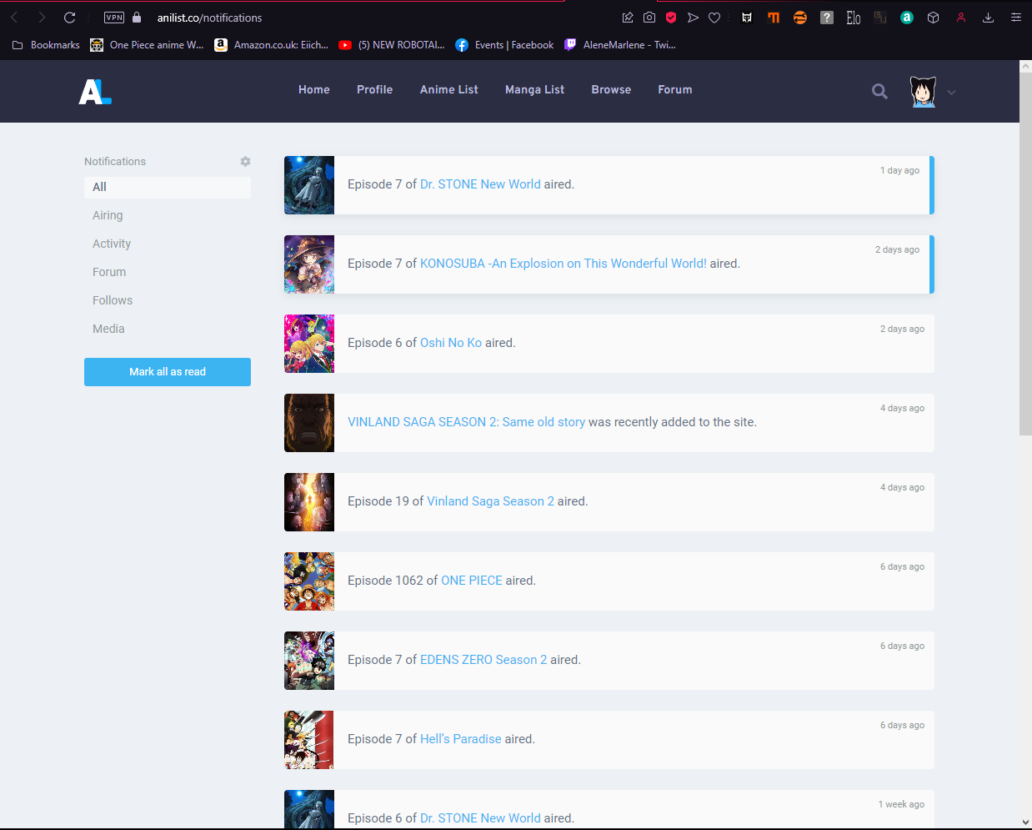
Task: Select the Media notification category
Action: click(108, 328)
